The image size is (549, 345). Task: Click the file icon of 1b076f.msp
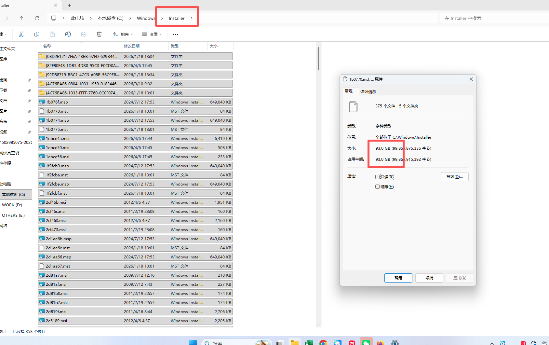[x=42, y=102]
